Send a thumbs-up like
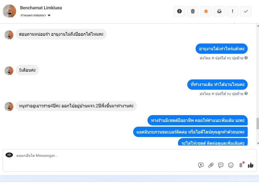 click(x=251, y=165)
